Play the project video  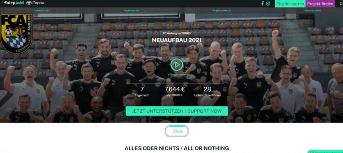click(177, 65)
